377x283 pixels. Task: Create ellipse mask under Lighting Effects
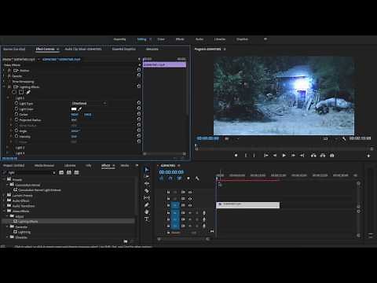[x=14, y=92]
